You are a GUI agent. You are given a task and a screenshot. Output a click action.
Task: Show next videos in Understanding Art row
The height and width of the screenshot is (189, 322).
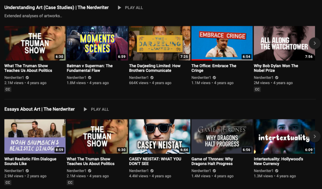click(314, 43)
